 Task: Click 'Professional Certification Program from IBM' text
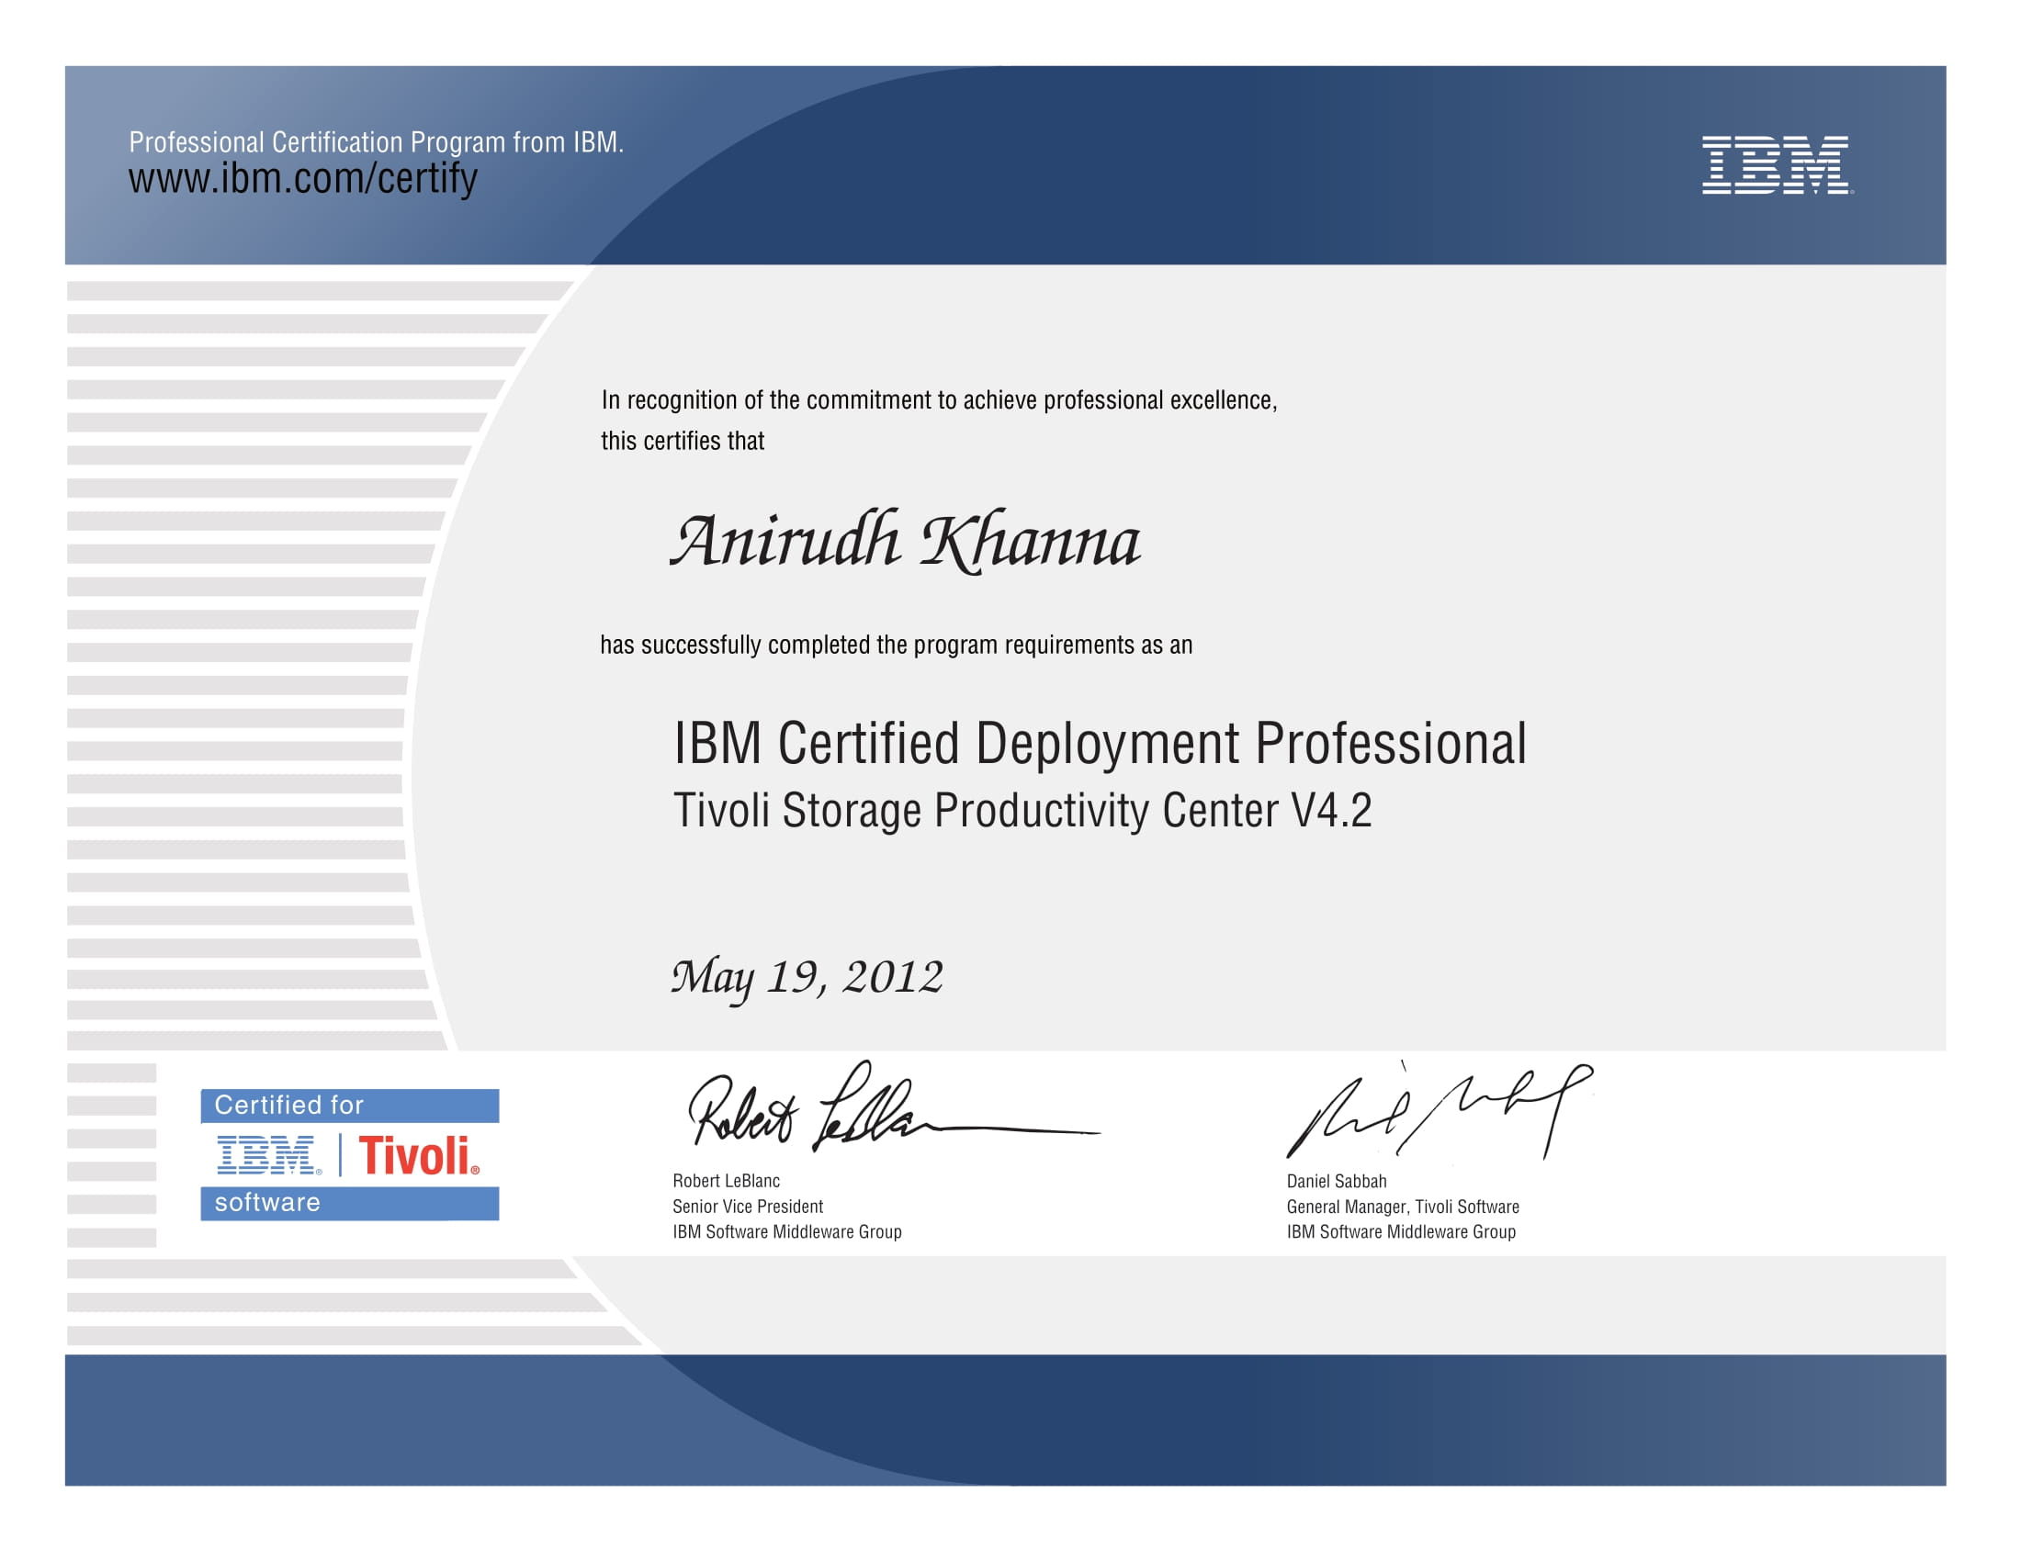376,142
